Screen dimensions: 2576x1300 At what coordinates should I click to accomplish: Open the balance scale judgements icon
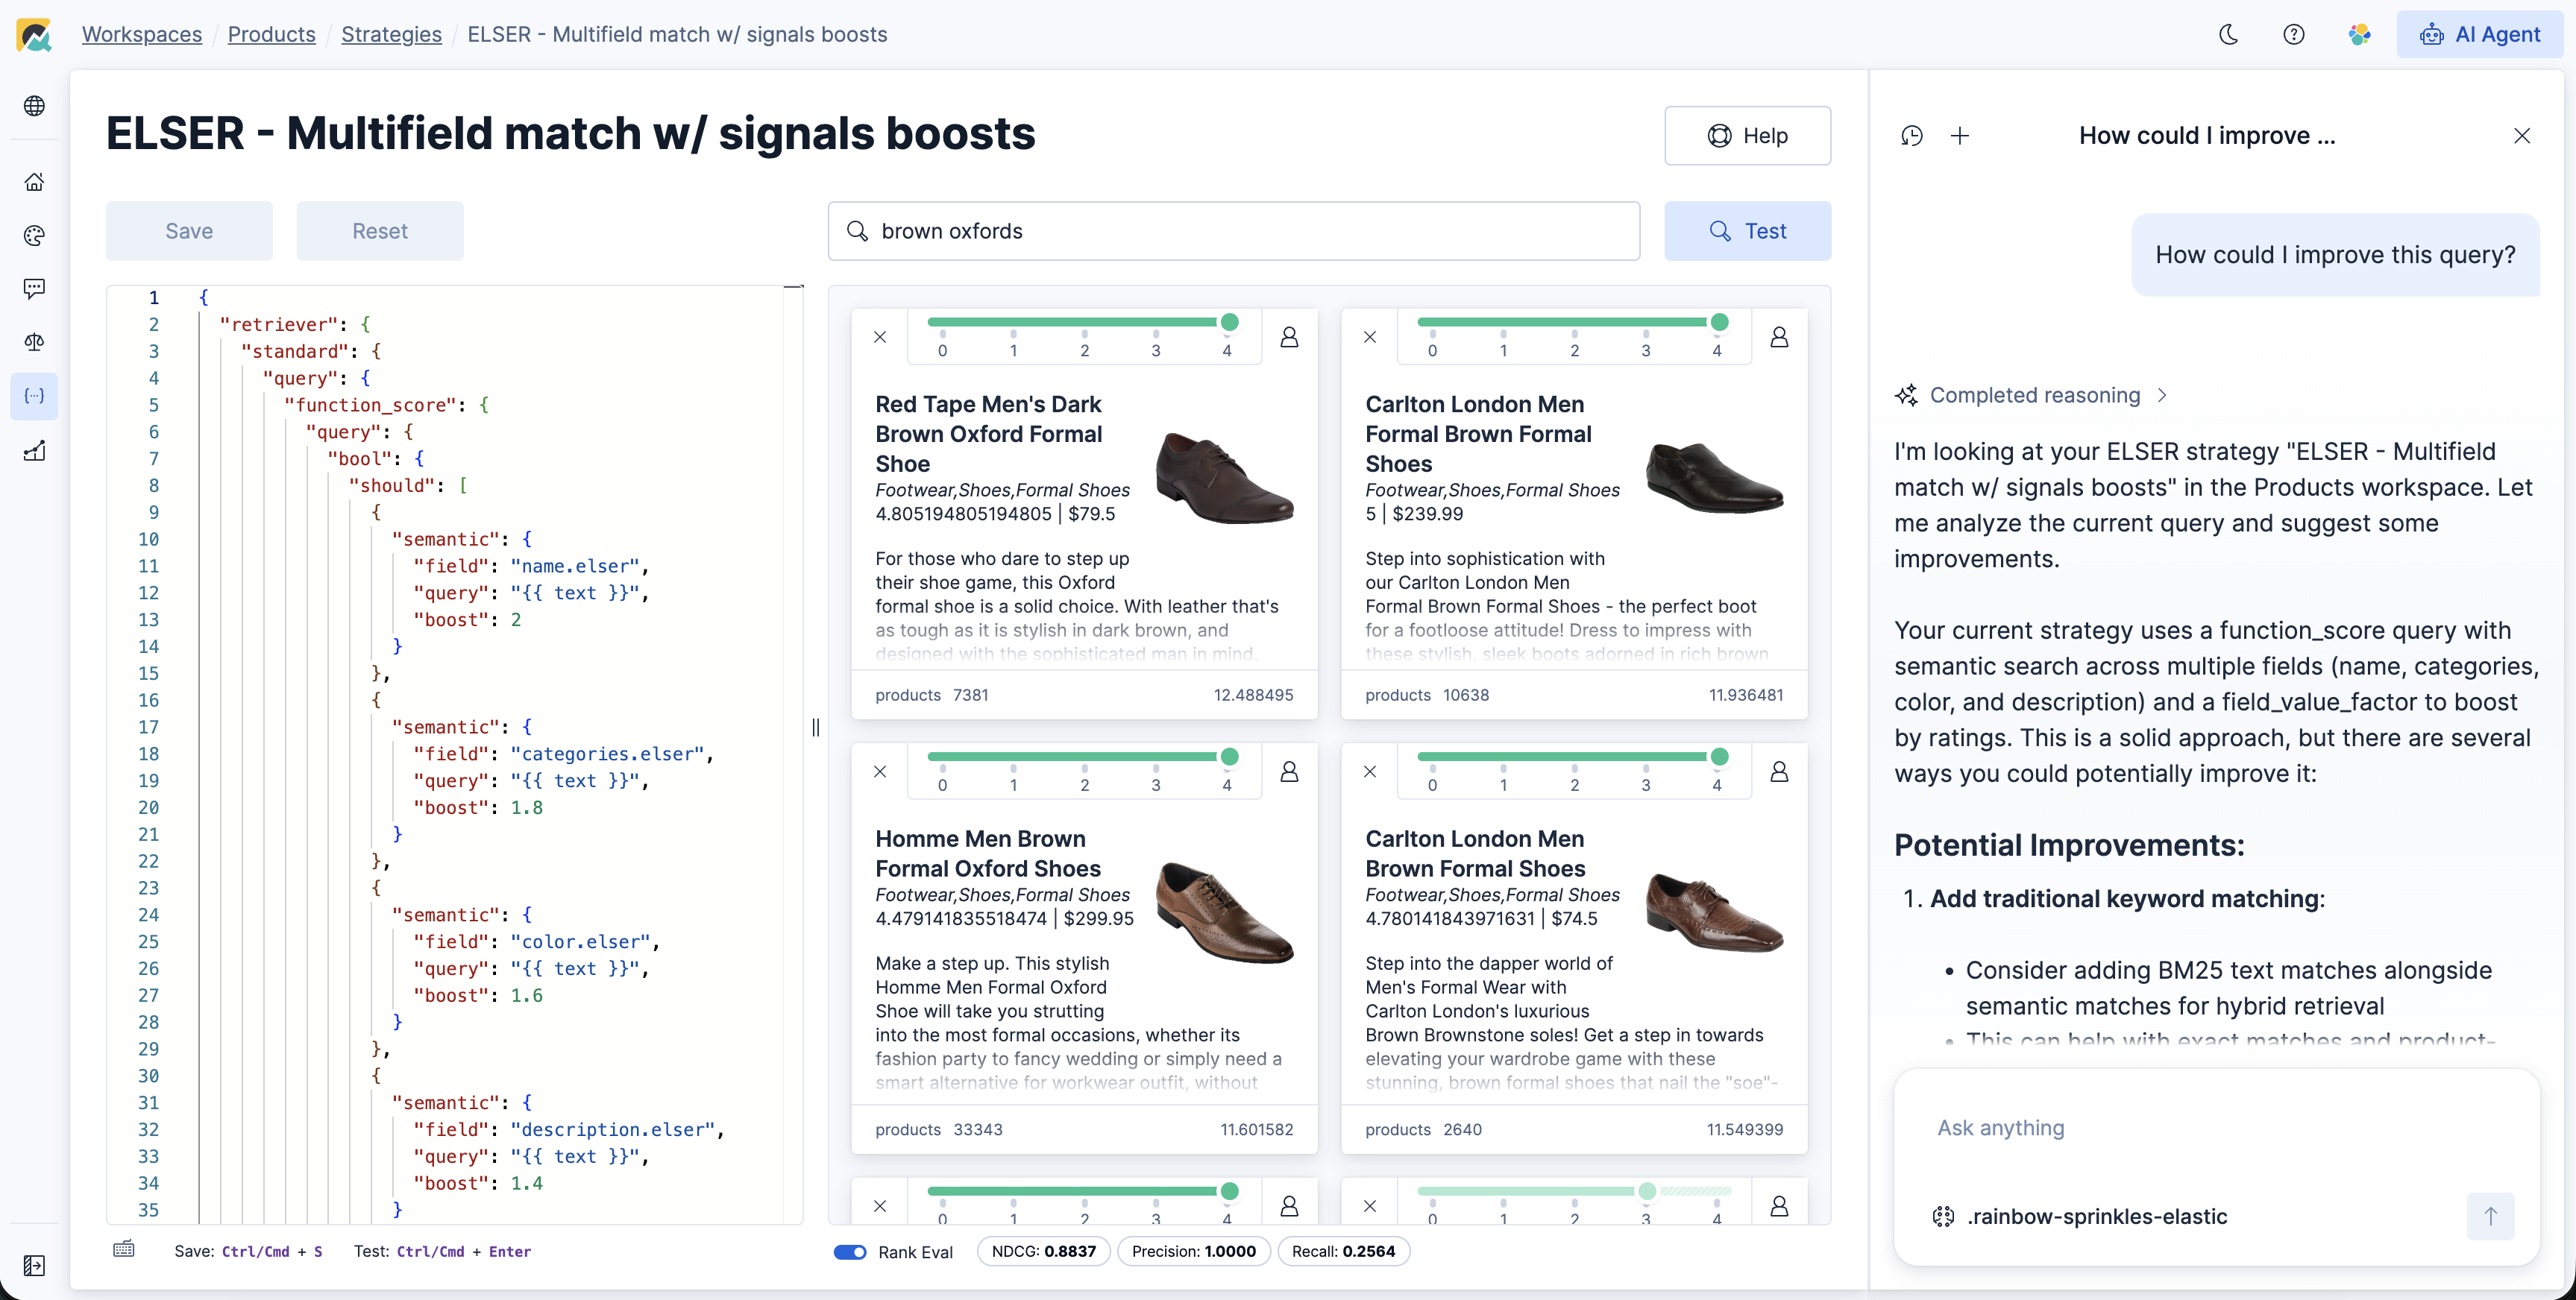pyautogui.click(x=34, y=343)
